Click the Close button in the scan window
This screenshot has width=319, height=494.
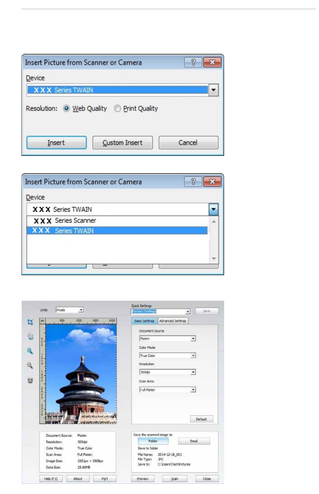(207, 479)
